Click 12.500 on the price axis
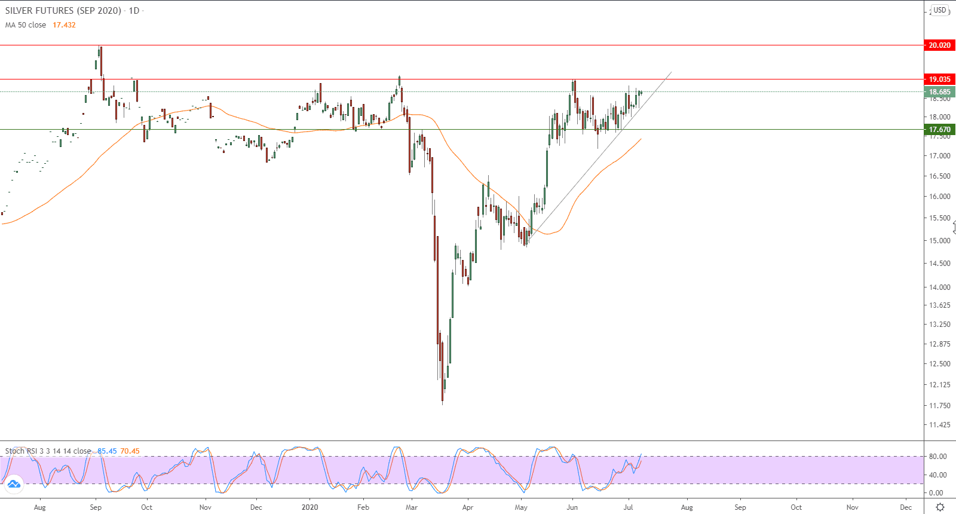Viewport: 956px width, 514px height. coord(939,364)
